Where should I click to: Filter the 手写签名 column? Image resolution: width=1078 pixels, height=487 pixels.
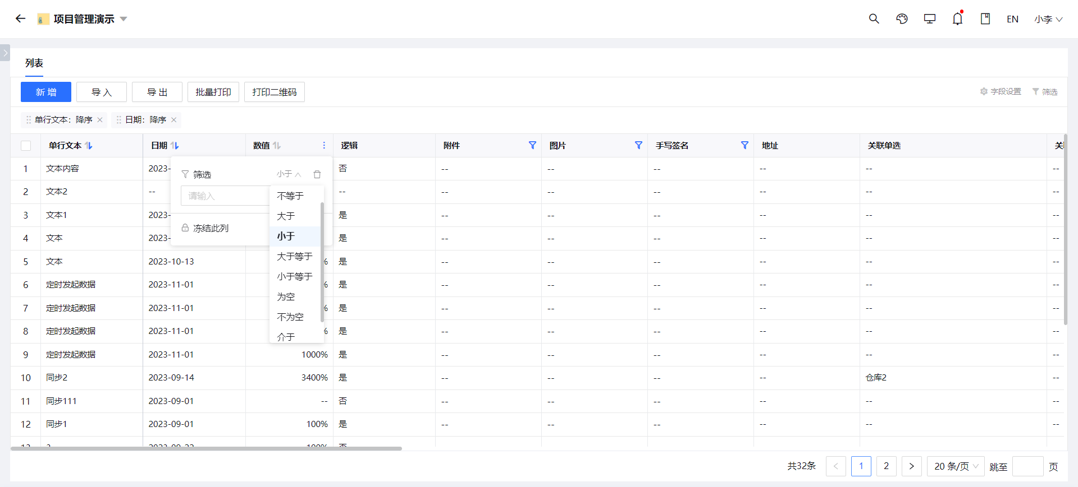pos(744,145)
